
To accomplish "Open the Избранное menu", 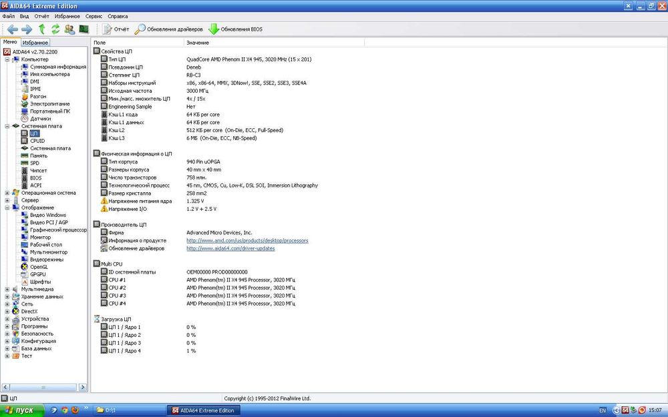I will (67, 16).
